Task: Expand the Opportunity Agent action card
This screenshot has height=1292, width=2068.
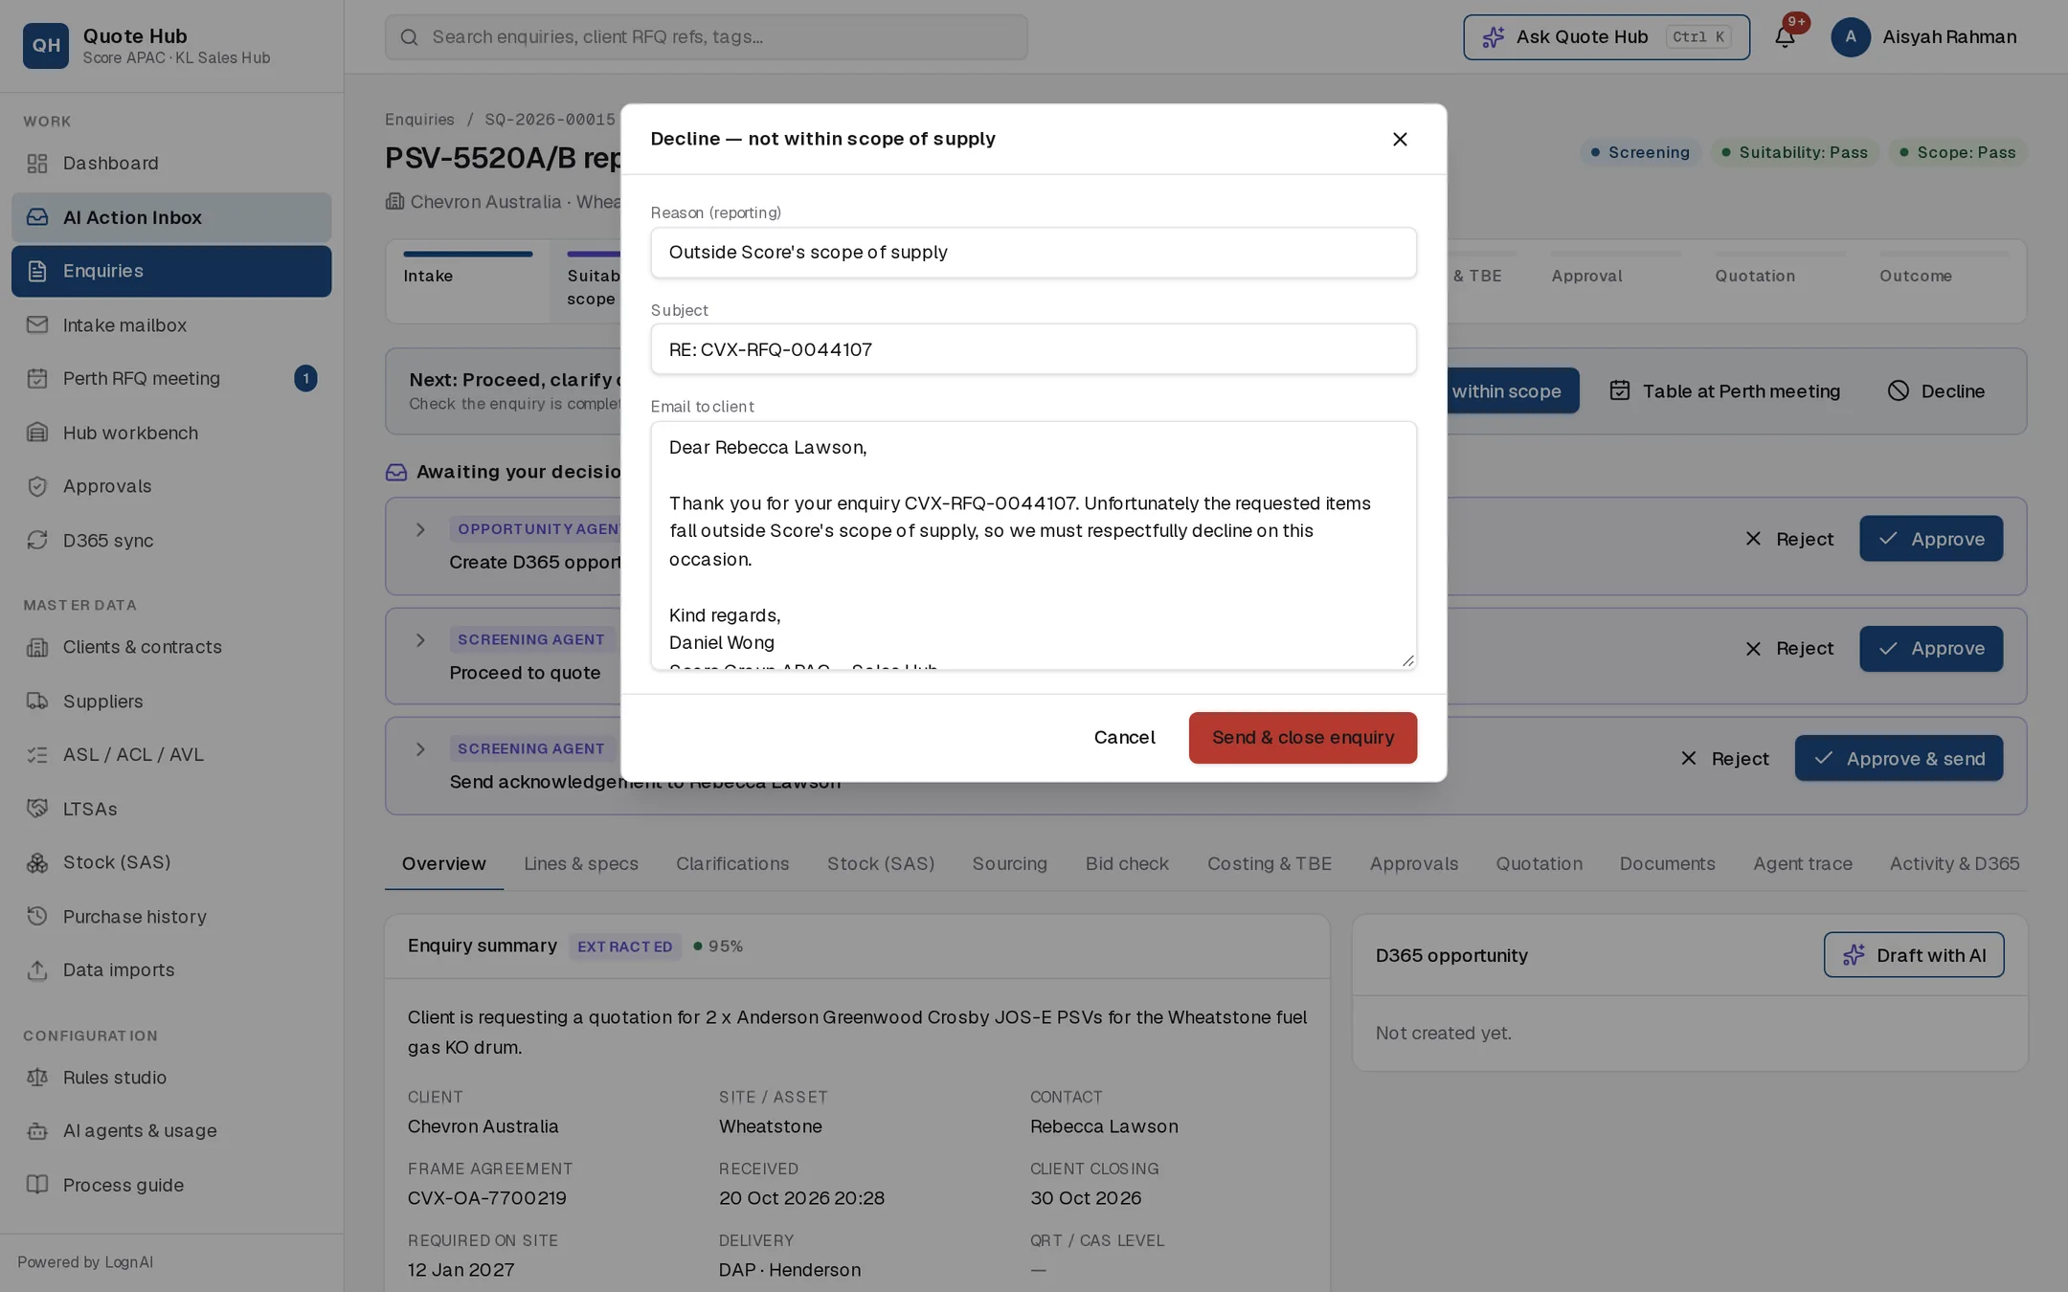Action: tap(420, 529)
